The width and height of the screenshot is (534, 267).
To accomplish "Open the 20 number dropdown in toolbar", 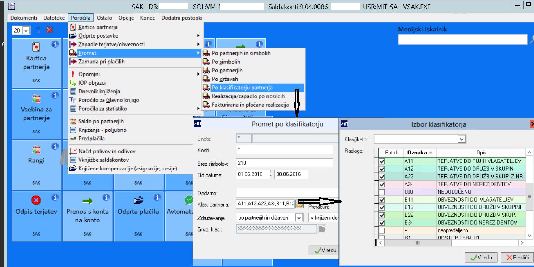I will pos(26,31).
